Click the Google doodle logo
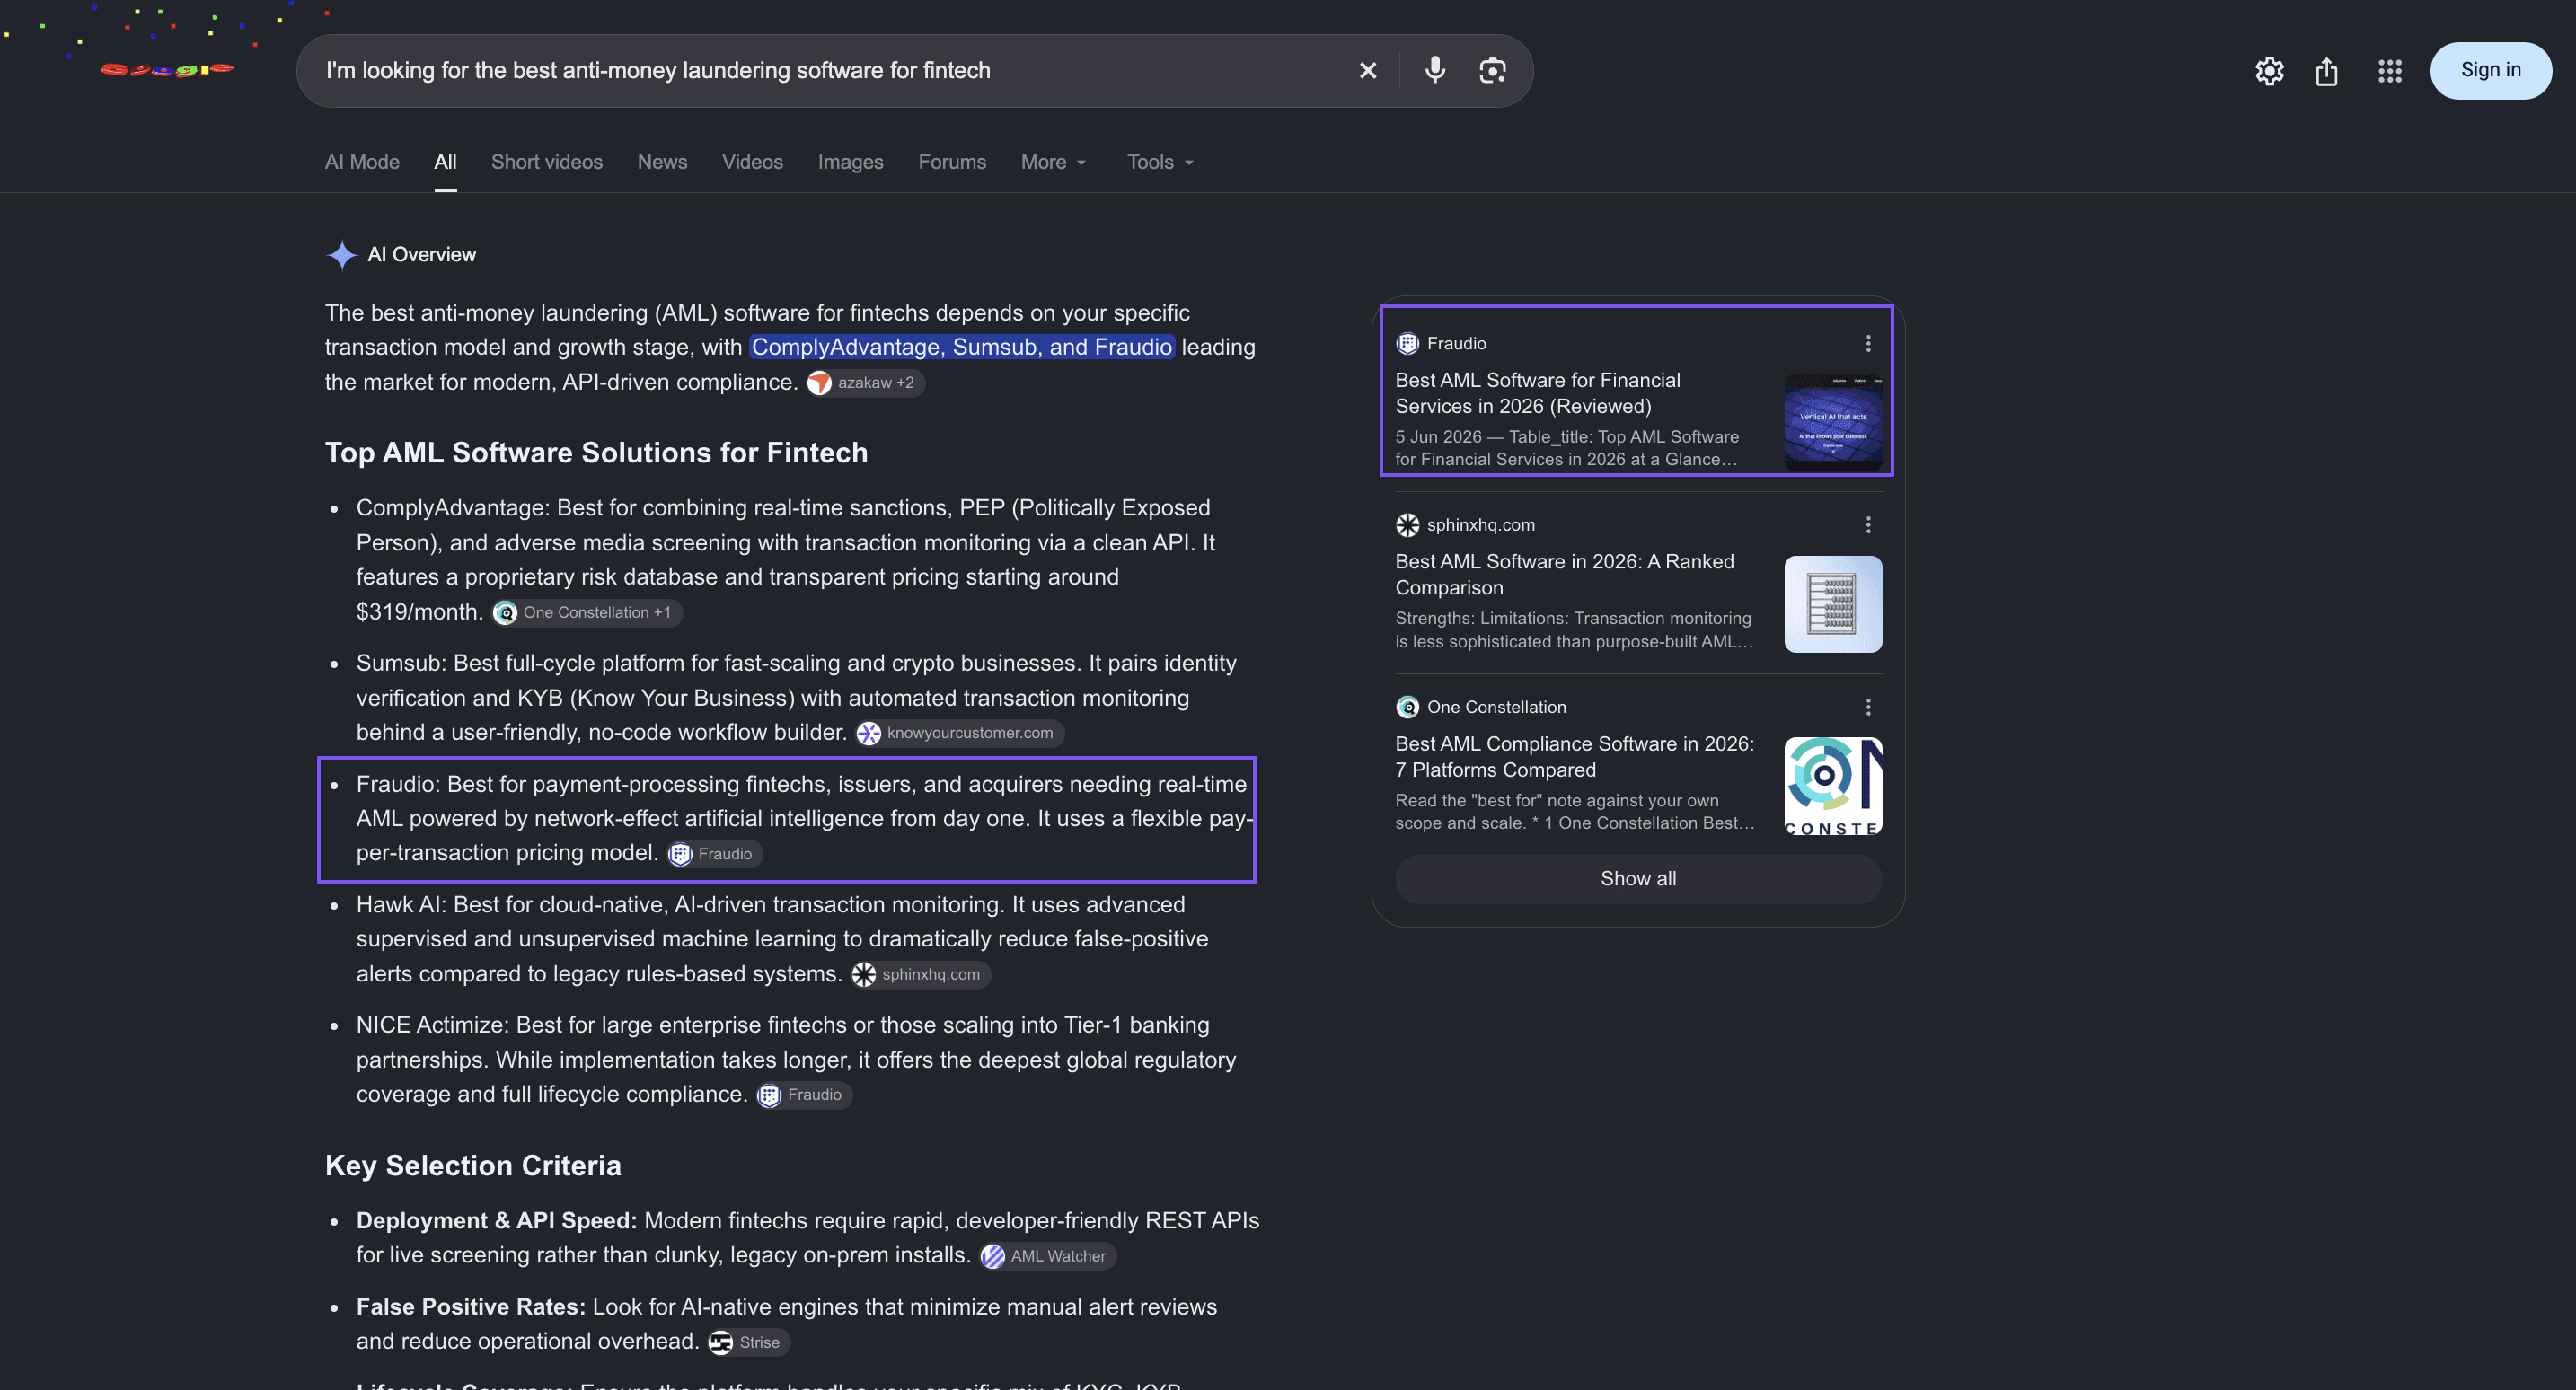2576x1390 pixels. click(x=166, y=69)
